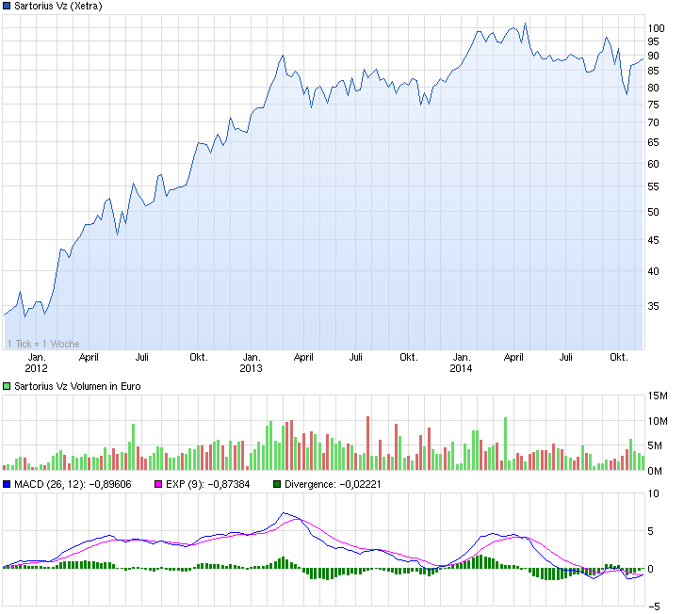
Task: Click the MACD axis value 10
Action: coord(654,493)
